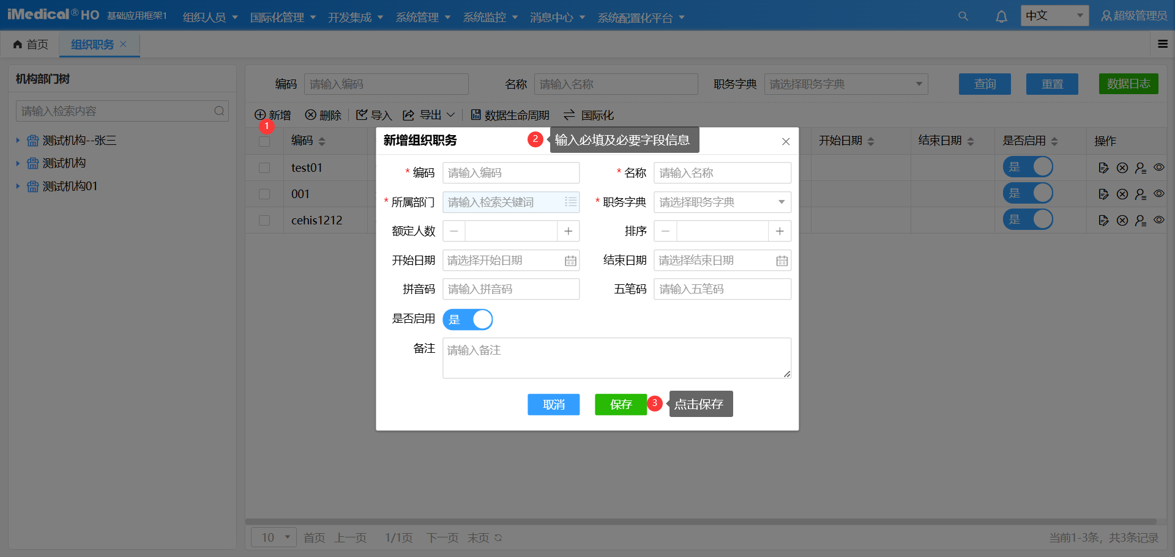Click the 备注 textarea

pos(617,358)
